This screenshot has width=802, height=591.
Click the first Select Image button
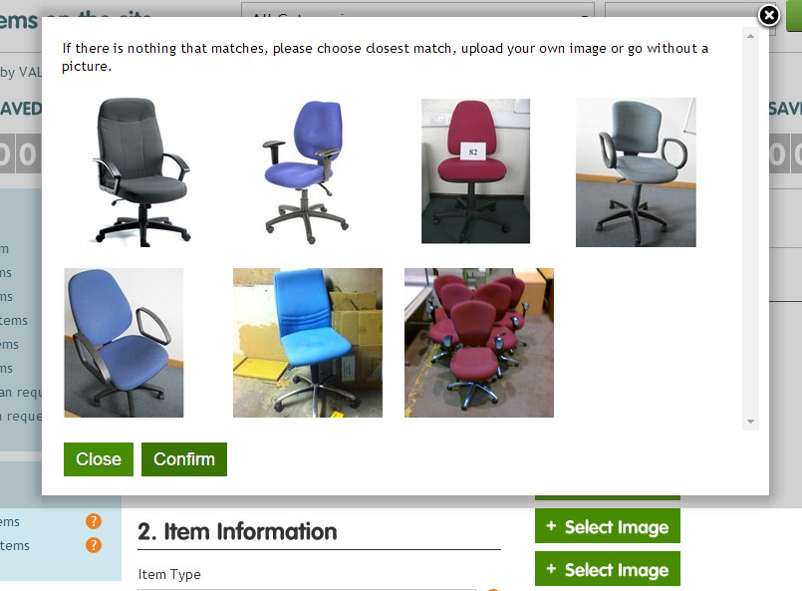[608, 526]
